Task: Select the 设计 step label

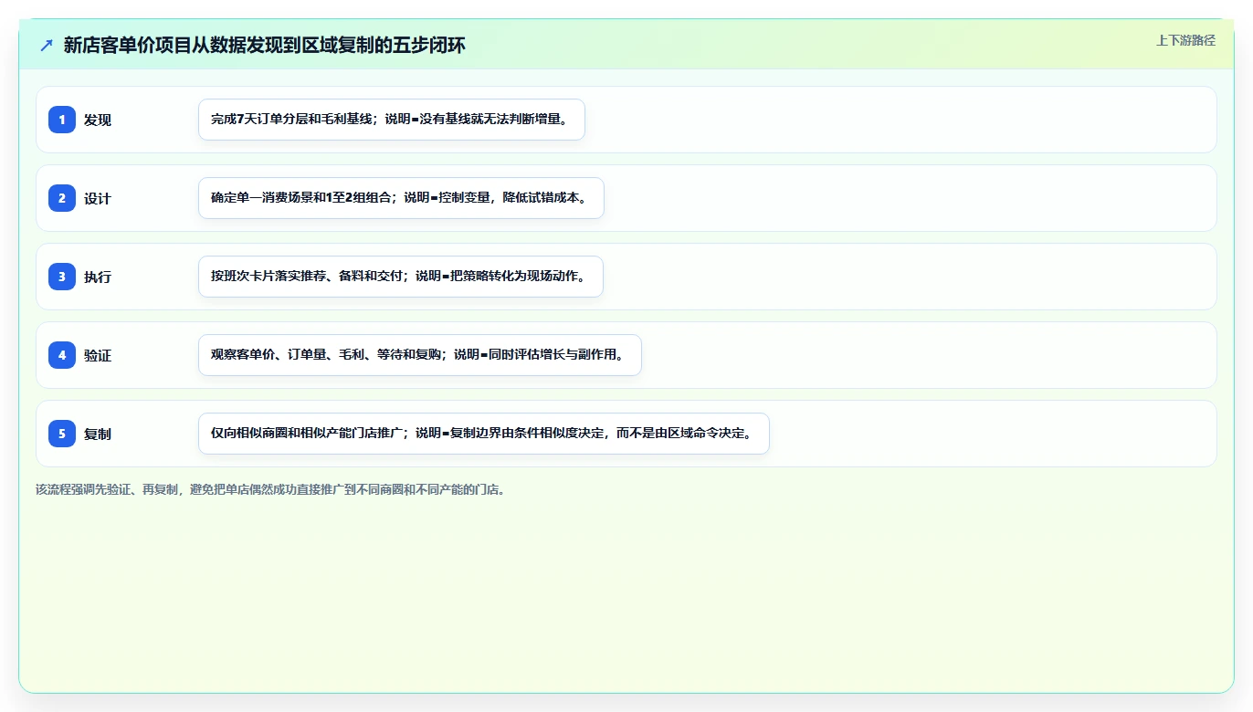Action: pyautogui.click(x=98, y=198)
